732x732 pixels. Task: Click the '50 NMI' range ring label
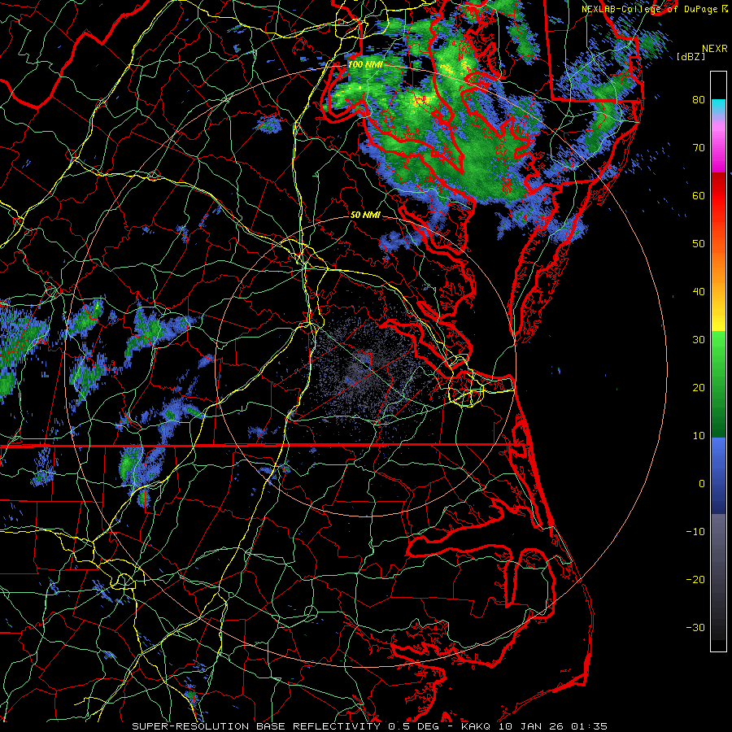pyautogui.click(x=365, y=216)
